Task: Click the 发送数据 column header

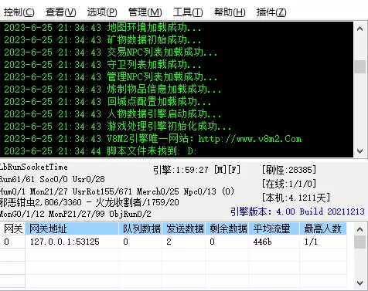Action: click(184, 228)
